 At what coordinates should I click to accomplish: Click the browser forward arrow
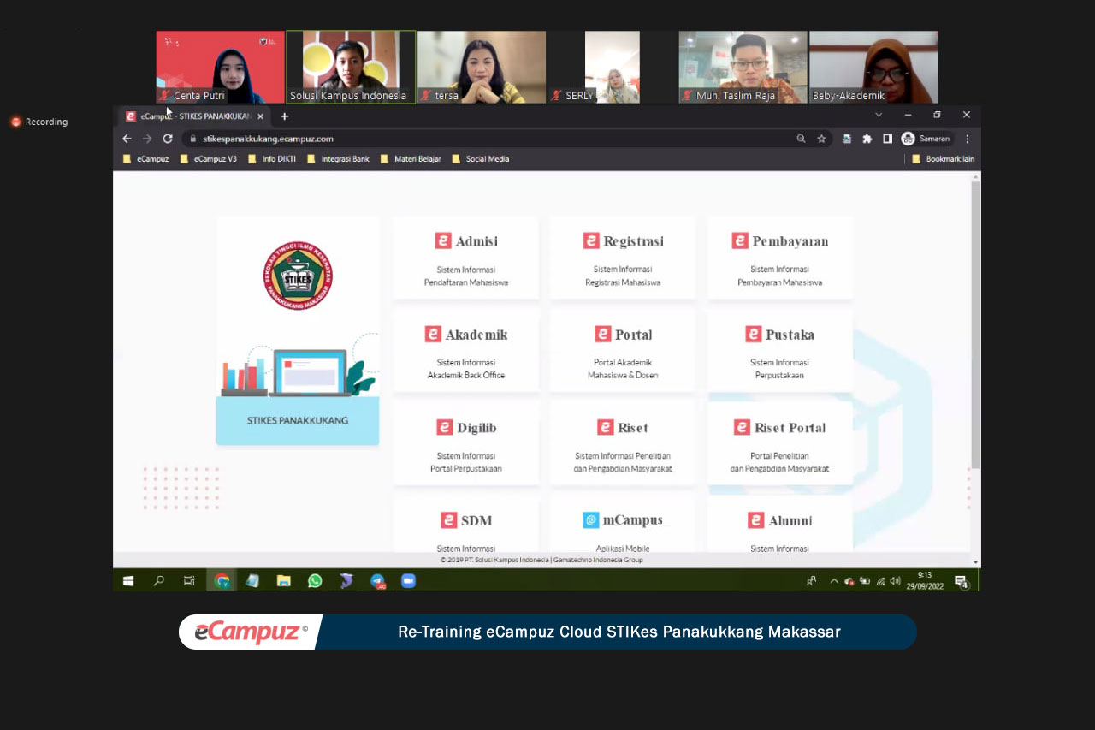147,139
